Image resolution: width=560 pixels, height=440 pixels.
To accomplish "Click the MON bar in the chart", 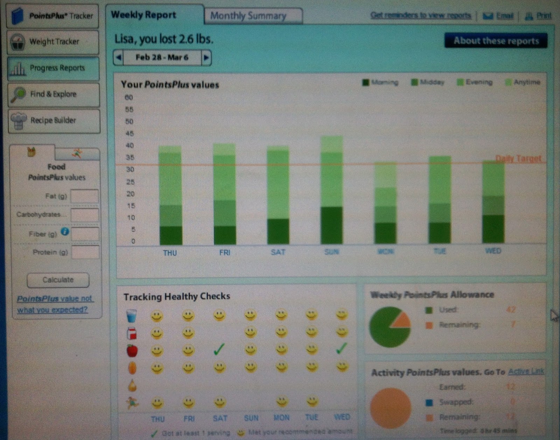I will [385, 203].
